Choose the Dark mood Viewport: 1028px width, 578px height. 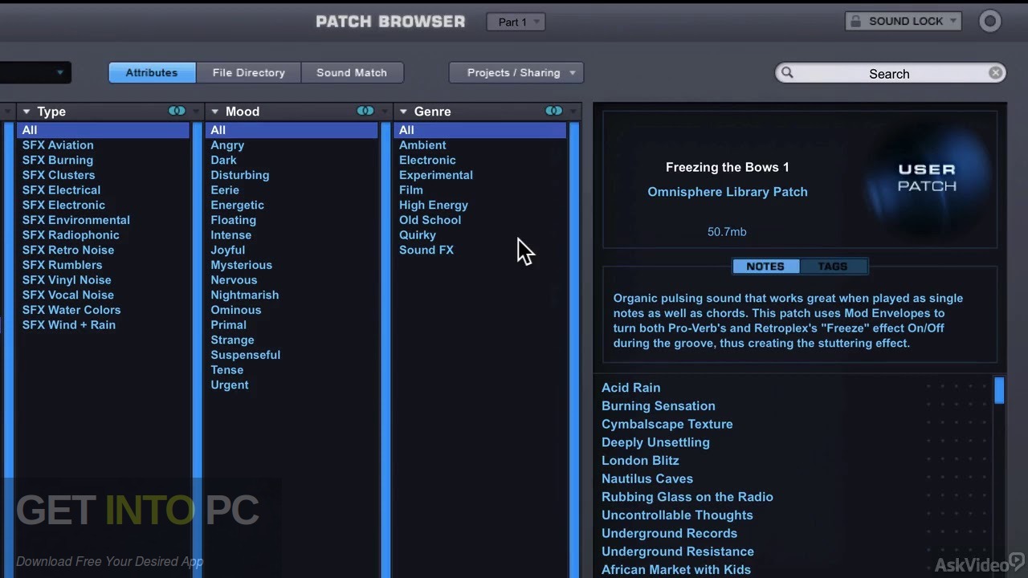[223, 160]
